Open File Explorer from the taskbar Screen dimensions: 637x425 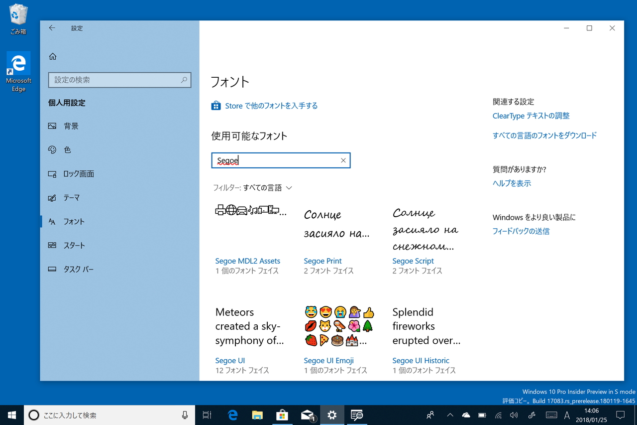coord(257,415)
